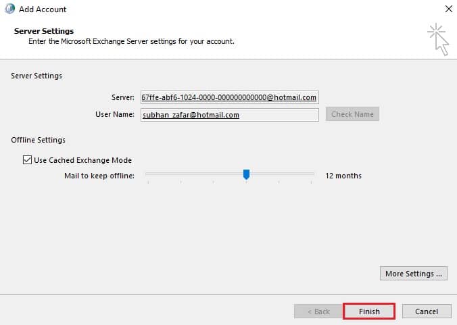Click the Check Name button
This screenshot has height=325, width=457.
tap(352, 114)
